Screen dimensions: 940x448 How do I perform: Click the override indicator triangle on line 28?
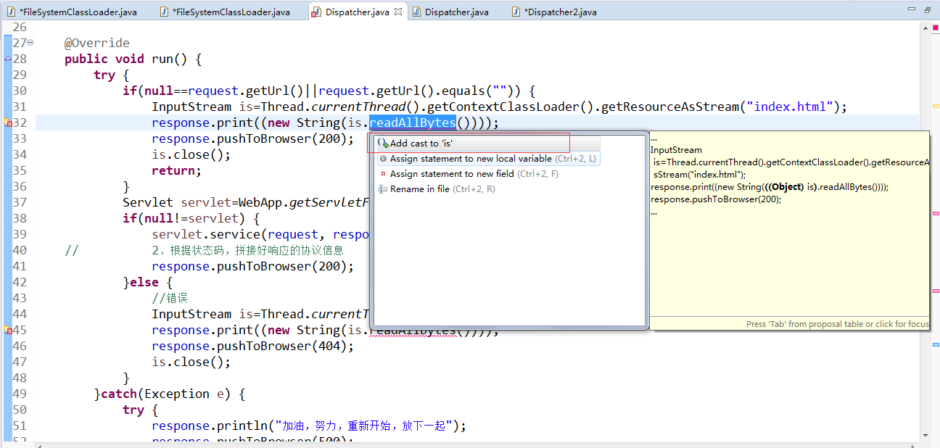click(x=8, y=59)
